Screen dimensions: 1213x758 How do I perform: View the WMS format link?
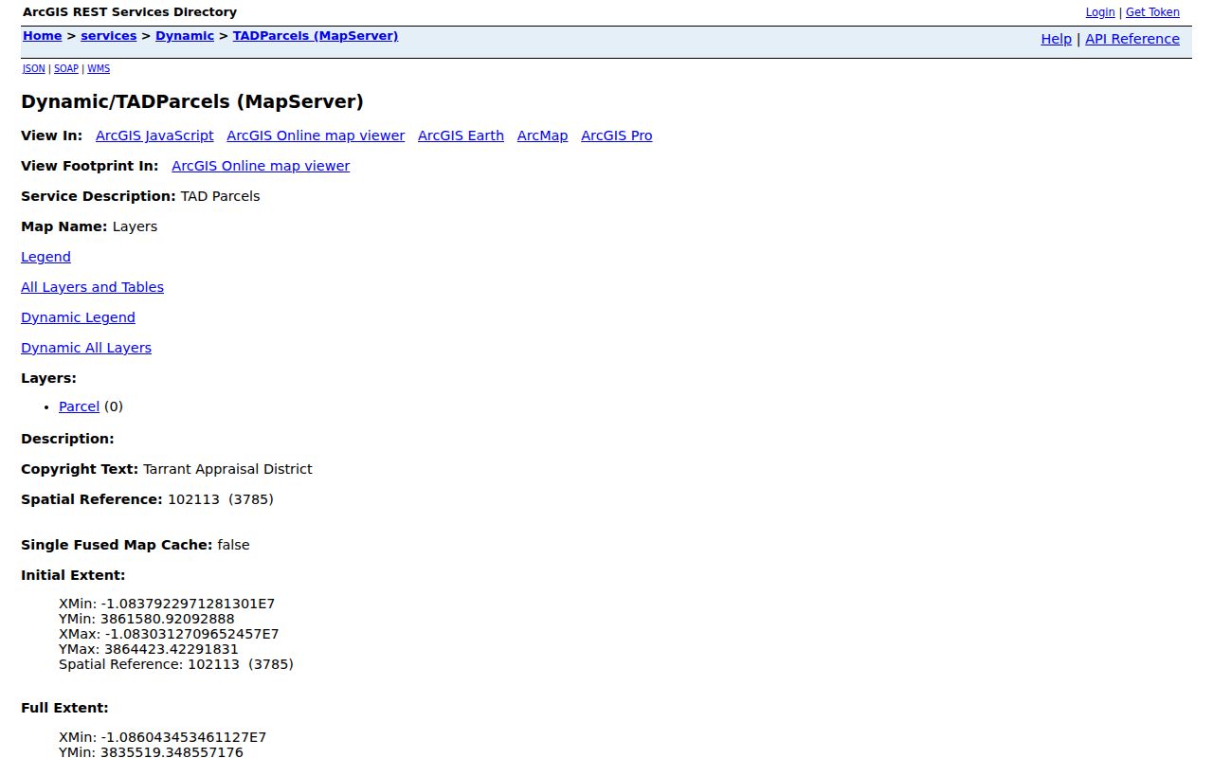pyautogui.click(x=99, y=68)
